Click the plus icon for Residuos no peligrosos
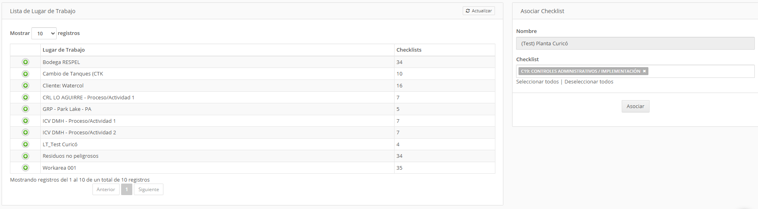 26,156
